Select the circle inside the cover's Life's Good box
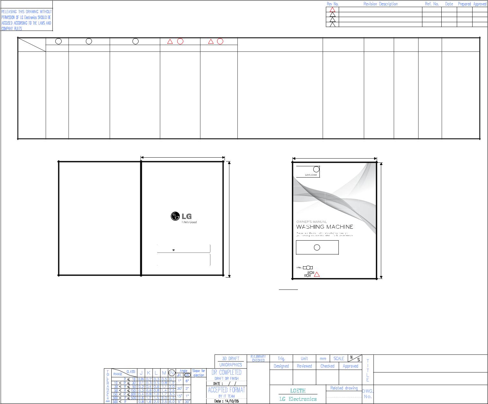 coord(316,169)
